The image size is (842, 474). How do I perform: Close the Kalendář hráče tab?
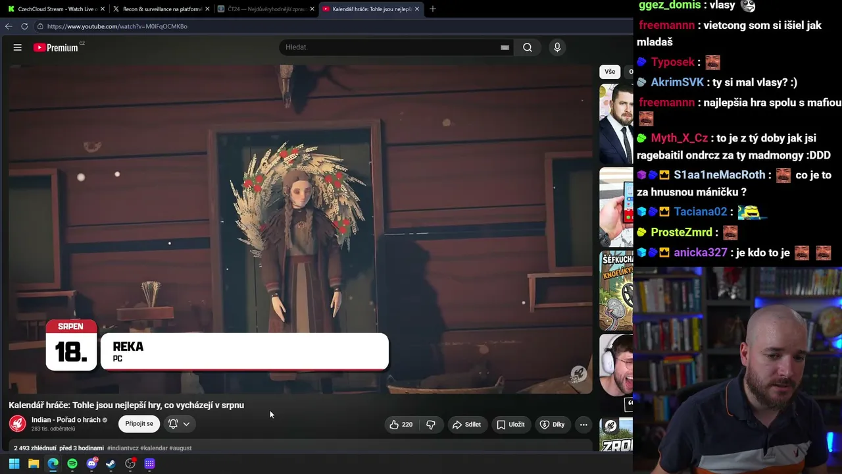tap(417, 9)
